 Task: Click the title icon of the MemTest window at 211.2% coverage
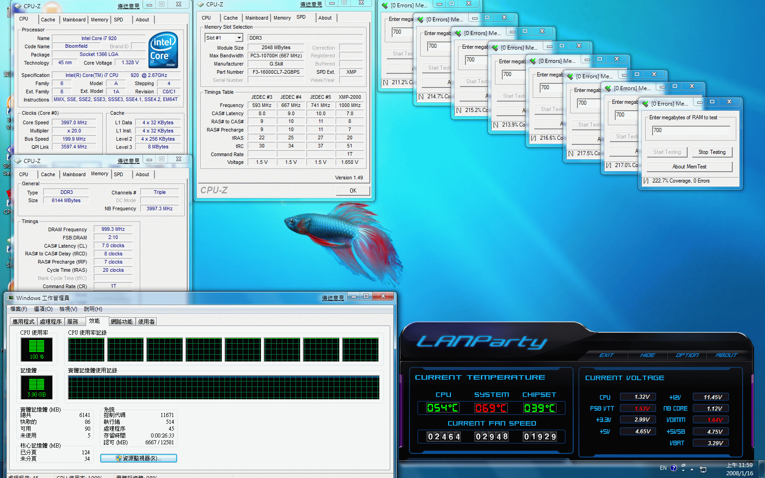coord(385,5)
